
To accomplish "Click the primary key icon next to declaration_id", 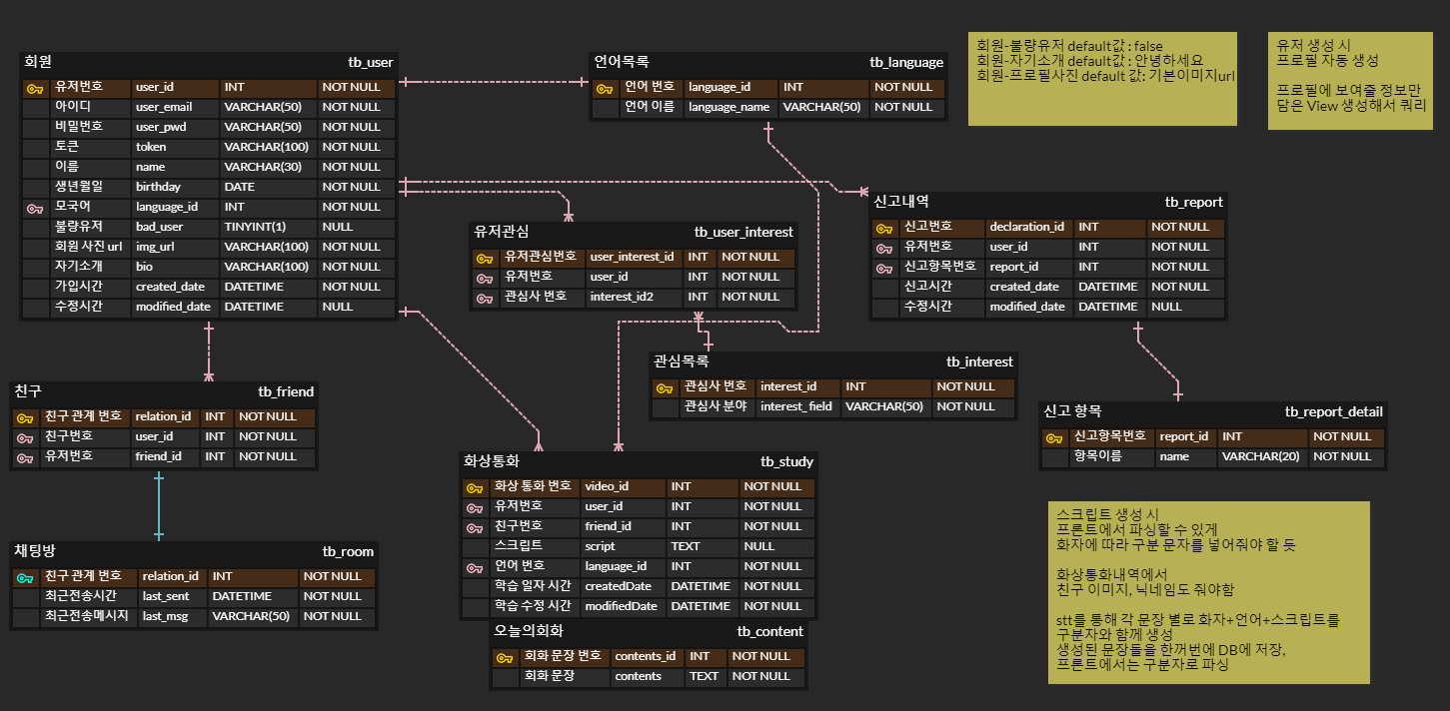I will click(884, 228).
